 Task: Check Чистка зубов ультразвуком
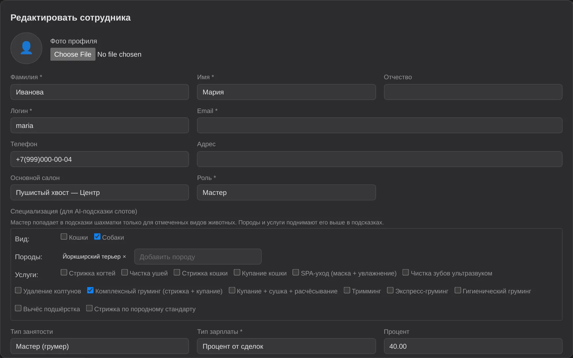coord(406,272)
